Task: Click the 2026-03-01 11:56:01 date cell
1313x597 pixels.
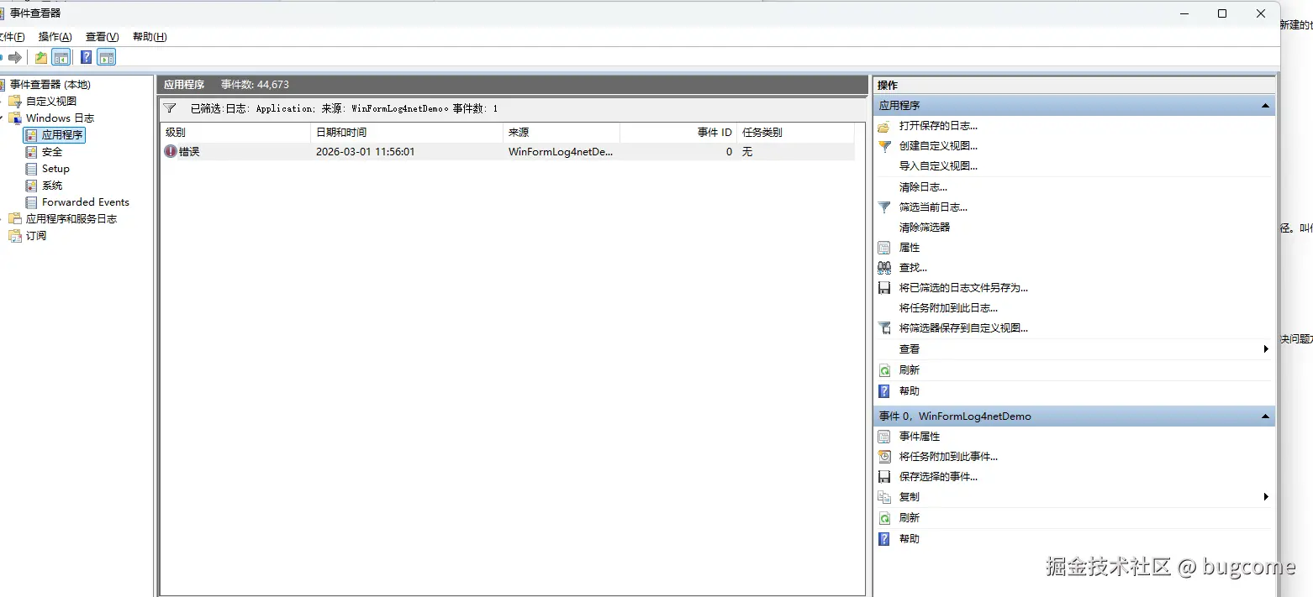Action: pyautogui.click(x=366, y=152)
